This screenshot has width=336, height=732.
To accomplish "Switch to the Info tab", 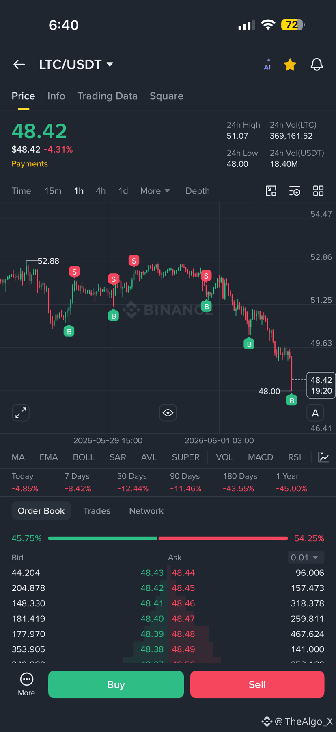I will click(56, 96).
